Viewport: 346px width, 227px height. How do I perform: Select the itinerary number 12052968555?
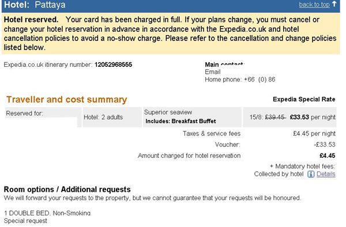tap(113, 65)
